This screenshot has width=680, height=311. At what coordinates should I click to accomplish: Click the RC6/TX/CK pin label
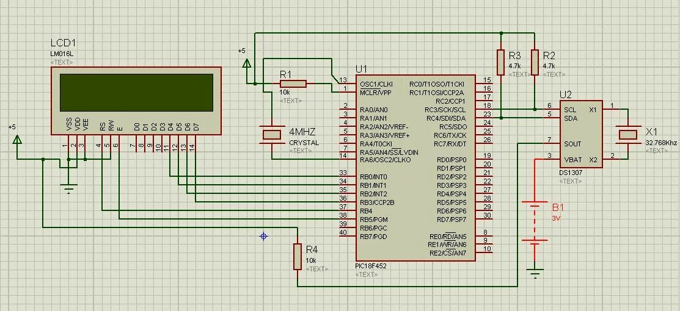450,135
